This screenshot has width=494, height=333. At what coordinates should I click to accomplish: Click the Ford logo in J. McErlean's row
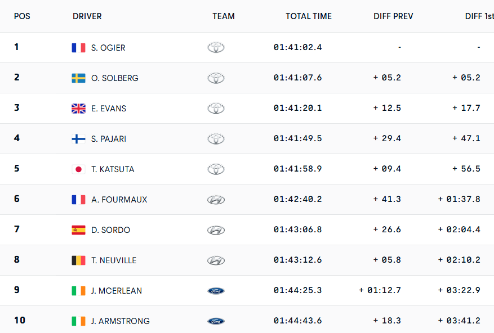coord(216,291)
